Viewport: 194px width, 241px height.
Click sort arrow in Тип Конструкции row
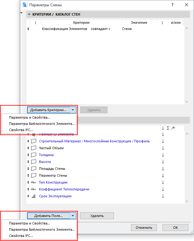(x=163, y=182)
